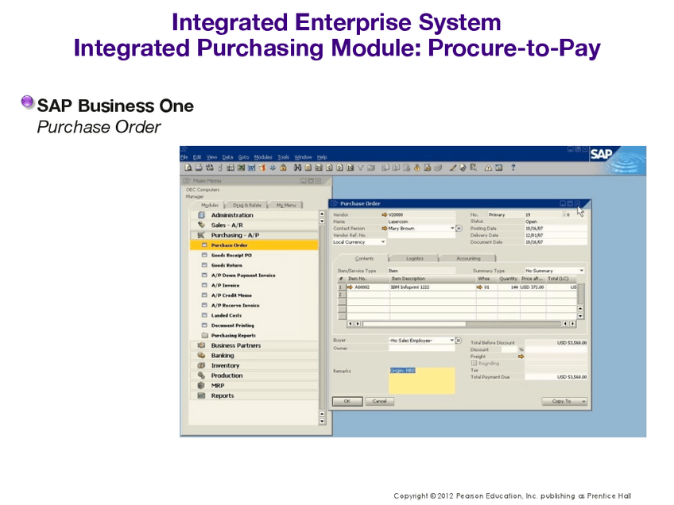Open Goods Receipt PO menu entry
Viewport: 674px width, 505px height.
point(231,255)
